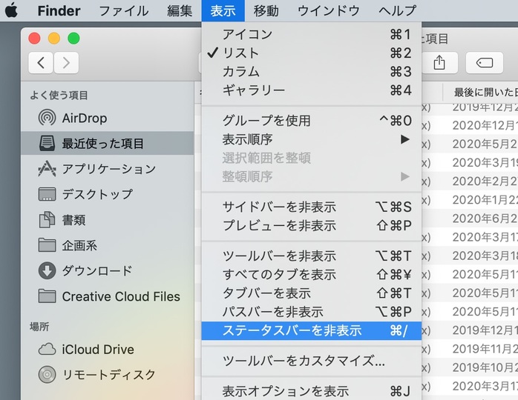This screenshot has height=400, width=518.
Task: Select the row dated 2020年1月
Action: tap(470, 200)
